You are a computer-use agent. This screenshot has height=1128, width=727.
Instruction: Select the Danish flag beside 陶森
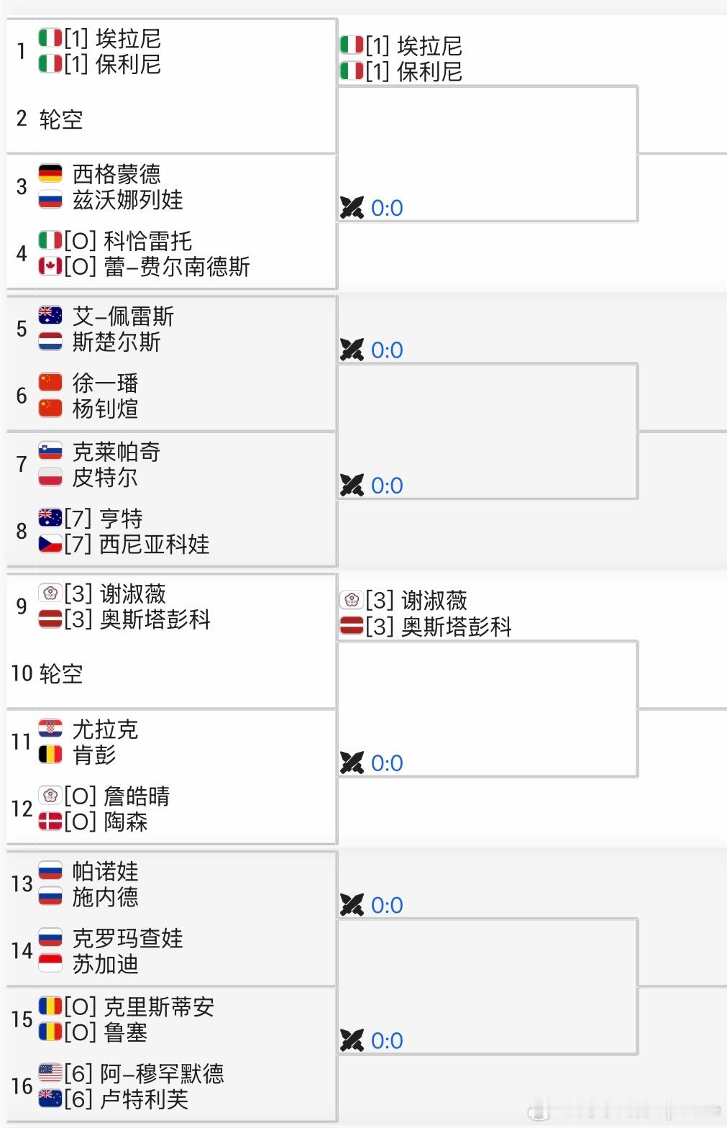(x=50, y=822)
